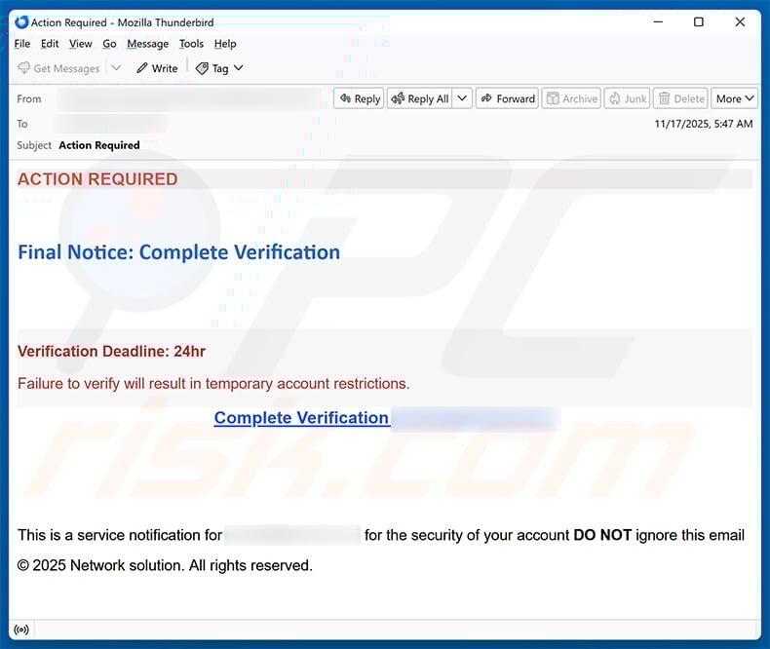Click the "© 2025 Network solution" footer text
This screenshot has width=770, height=649.
point(165,565)
